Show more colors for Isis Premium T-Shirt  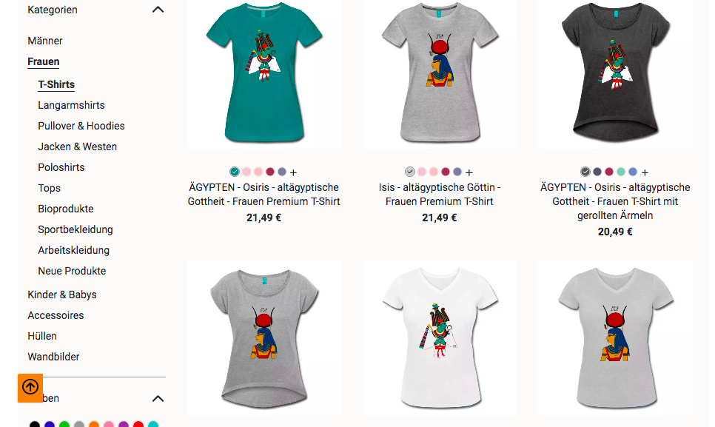coord(469,172)
